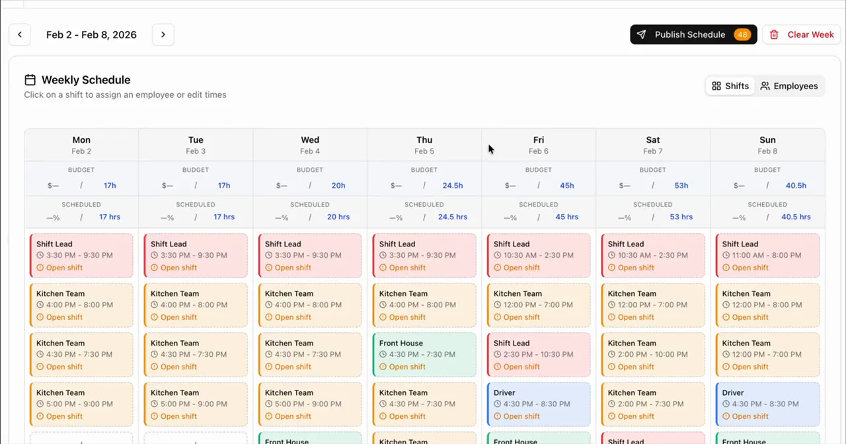Click the orange 48 badge

(742, 34)
